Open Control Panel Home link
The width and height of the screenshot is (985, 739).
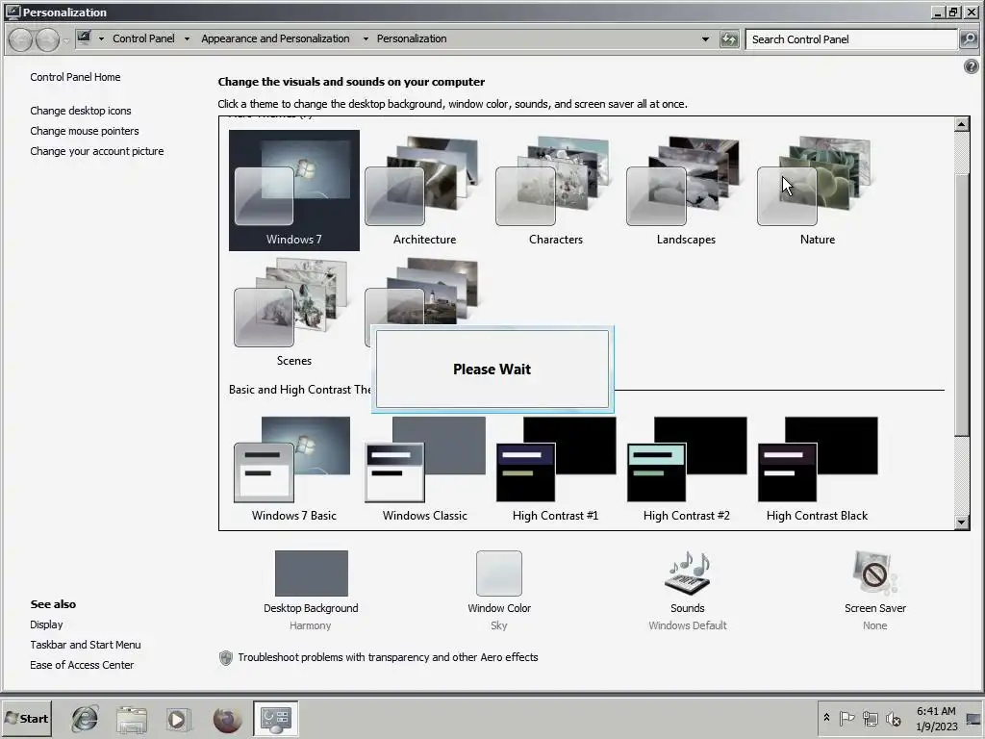pos(75,77)
